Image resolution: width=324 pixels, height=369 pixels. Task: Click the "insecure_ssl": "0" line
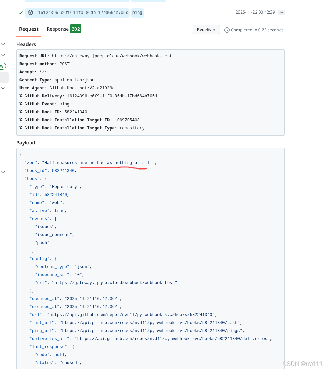click(59, 275)
